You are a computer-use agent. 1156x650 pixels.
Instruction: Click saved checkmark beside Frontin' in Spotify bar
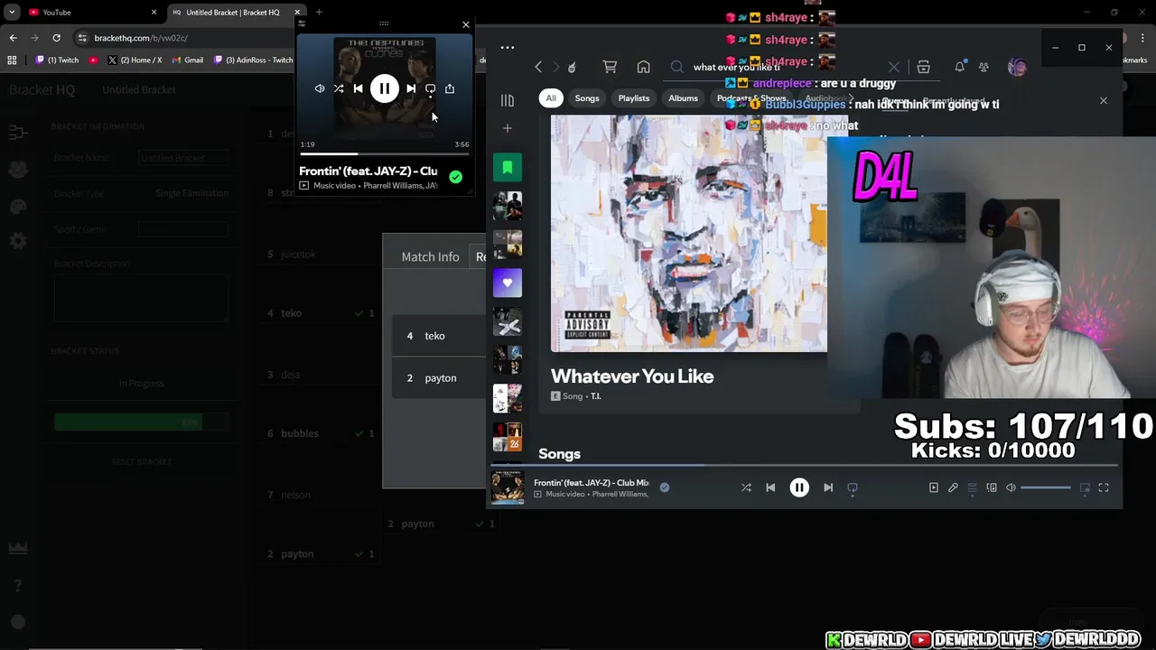click(x=665, y=487)
